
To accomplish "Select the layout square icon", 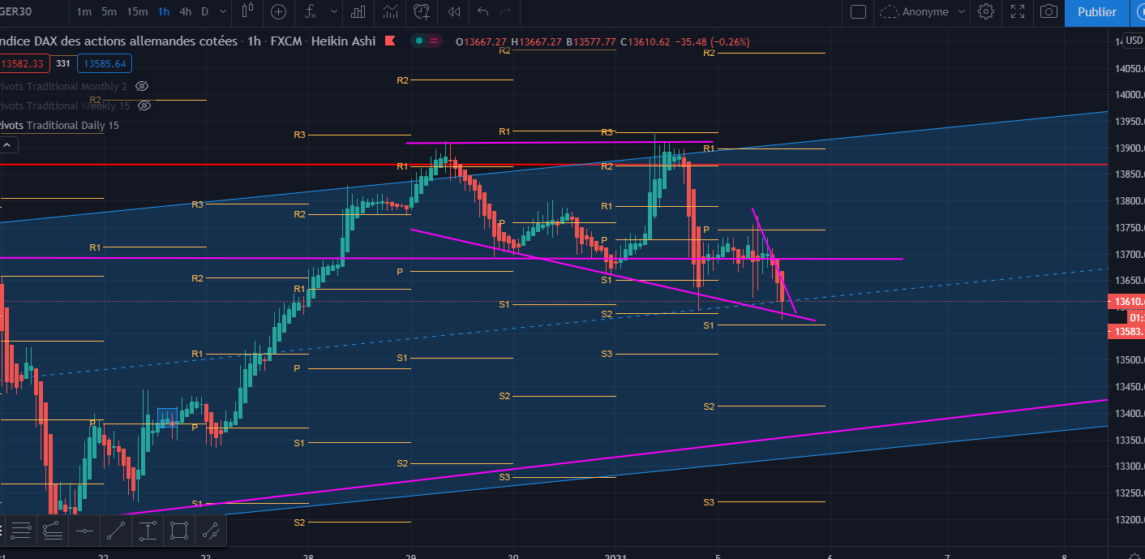I will [858, 11].
